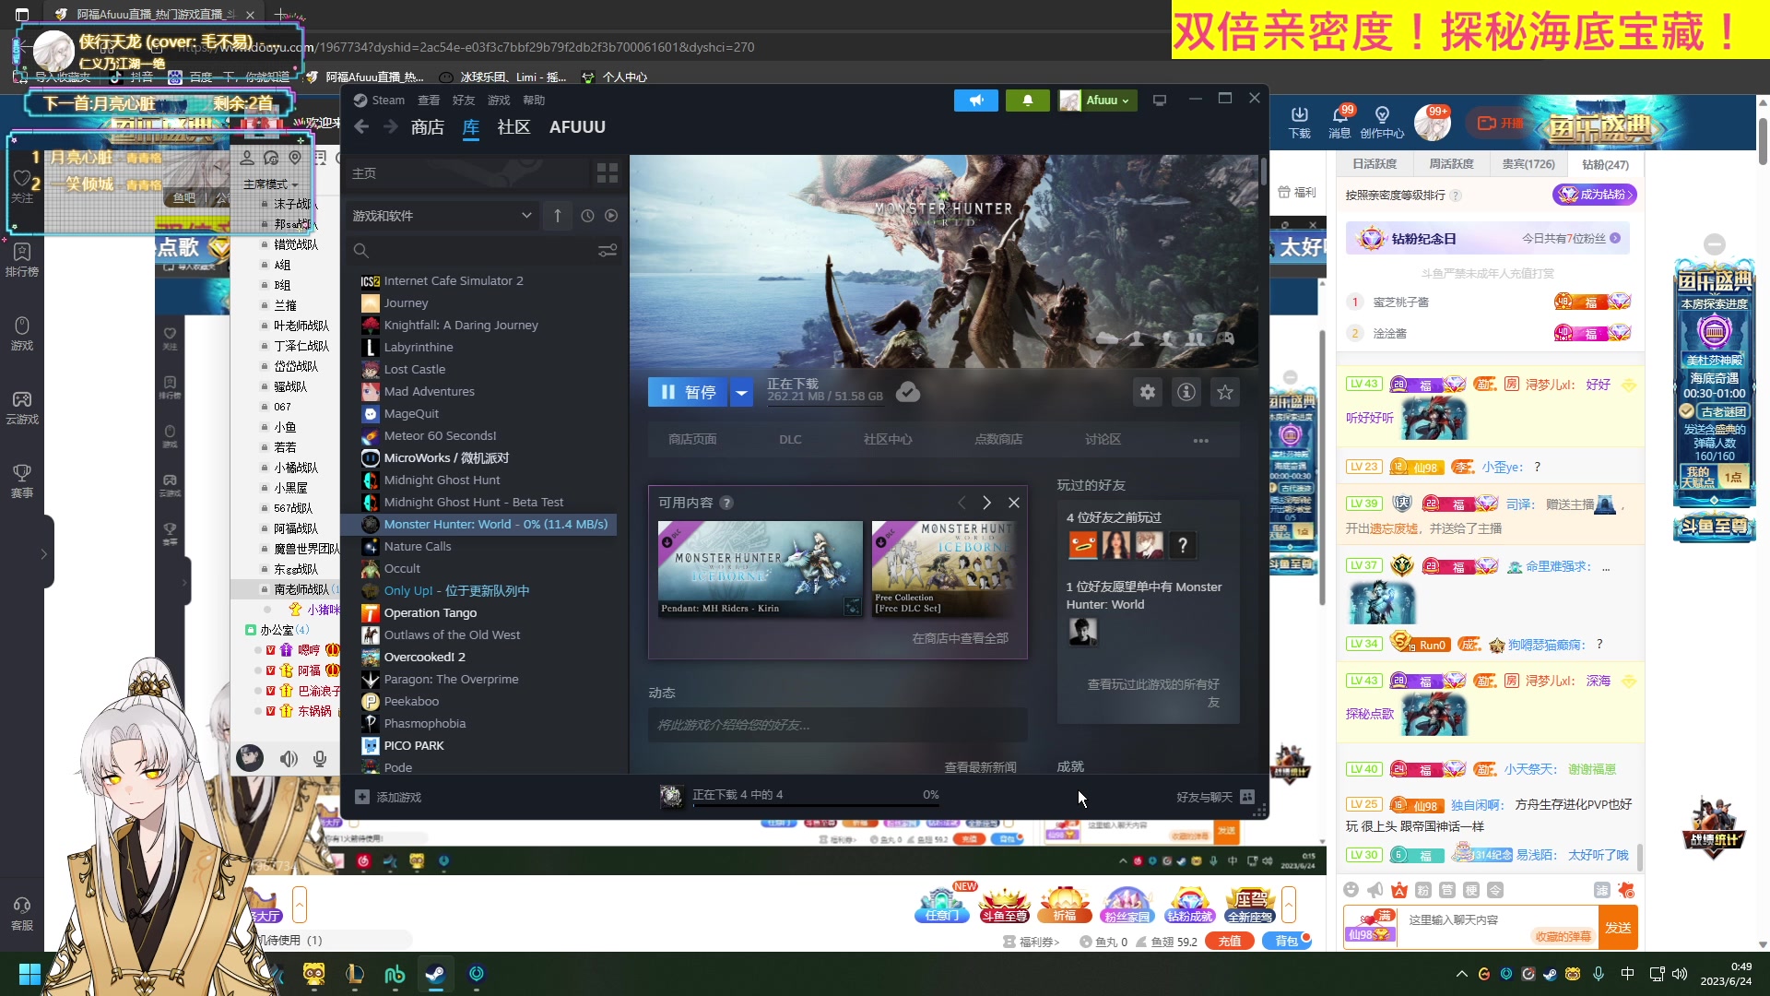This screenshot has width=1770, height=996.
Task: Open the 查看 menu
Action: tap(429, 101)
